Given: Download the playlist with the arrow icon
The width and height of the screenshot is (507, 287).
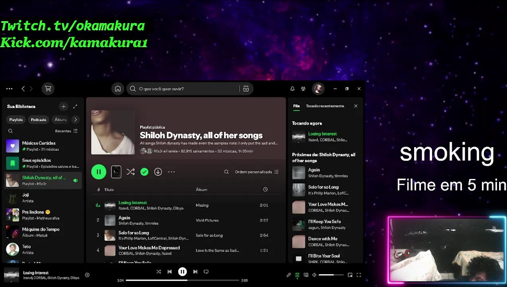Looking at the screenshot, I should (x=158, y=172).
